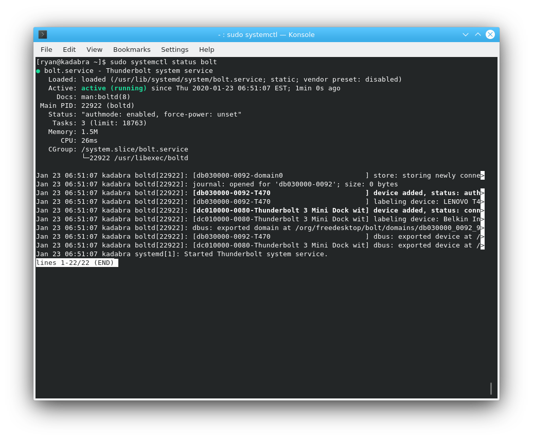Maximize the Konsole window
533x440 pixels.
pyautogui.click(x=478, y=34)
